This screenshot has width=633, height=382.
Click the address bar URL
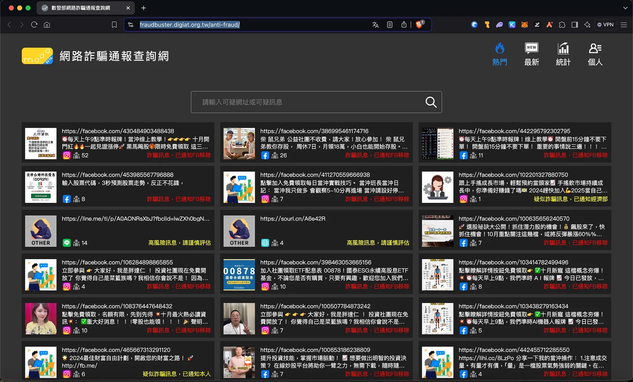pos(190,25)
